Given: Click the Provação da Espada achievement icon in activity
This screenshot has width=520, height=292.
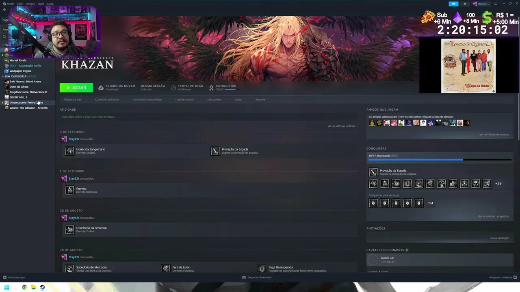Looking at the screenshot, I should coord(215,151).
